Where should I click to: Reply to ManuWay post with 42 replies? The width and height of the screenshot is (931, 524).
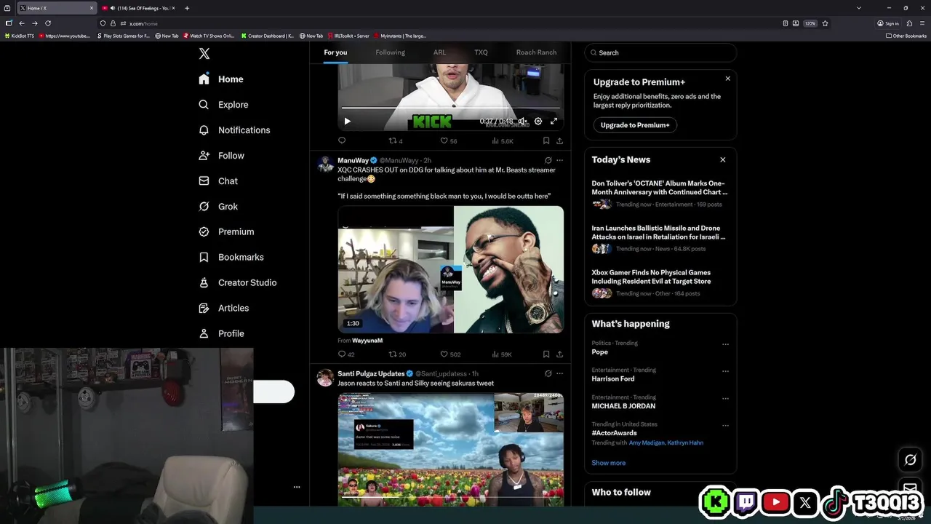coord(346,354)
